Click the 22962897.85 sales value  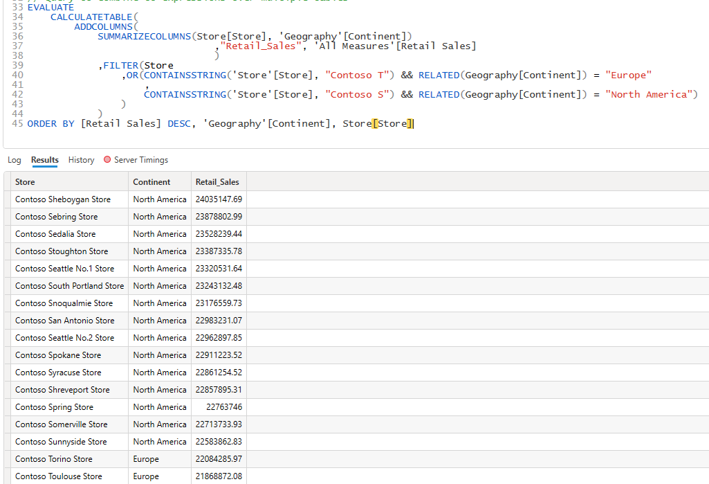pyautogui.click(x=219, y=338)
